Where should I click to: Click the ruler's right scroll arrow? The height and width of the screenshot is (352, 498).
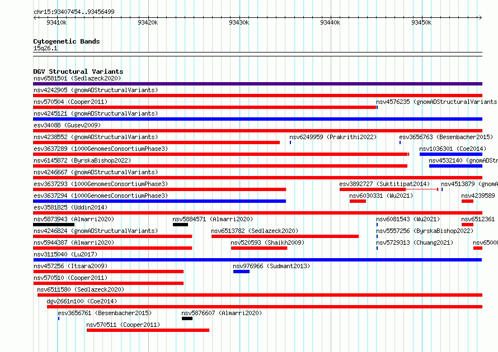480,18
